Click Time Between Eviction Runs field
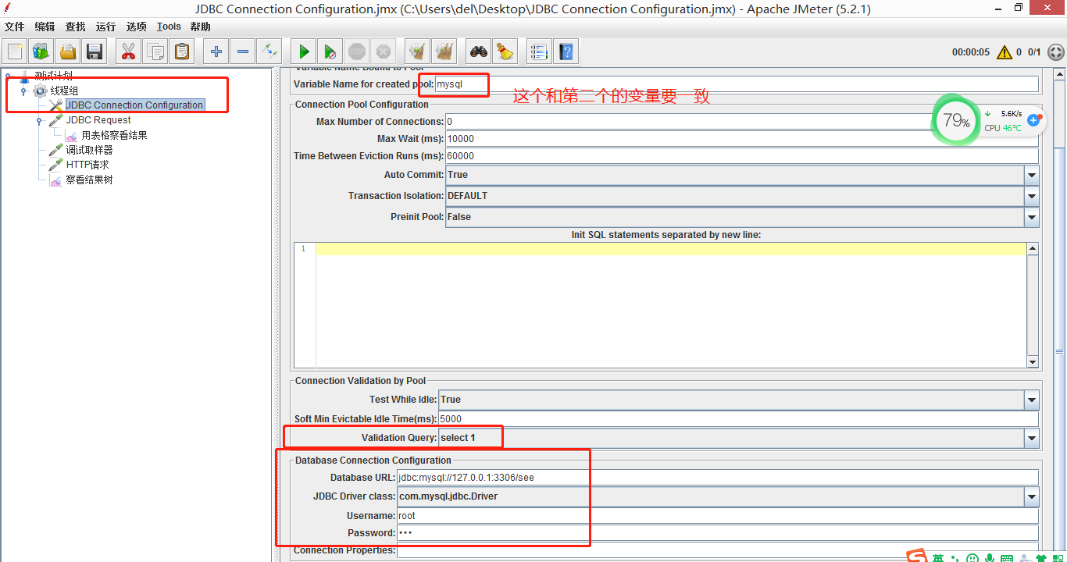Viewport: 1067px width, 562px height. coord(742,155)
